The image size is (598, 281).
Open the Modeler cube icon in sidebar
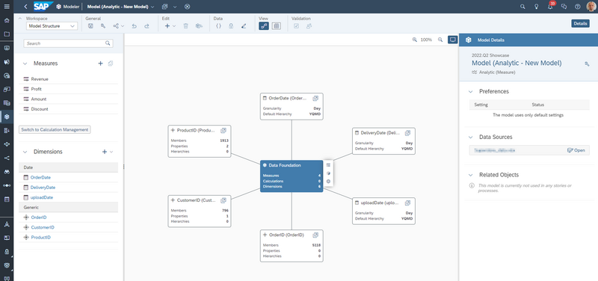(x=7, y=117)
